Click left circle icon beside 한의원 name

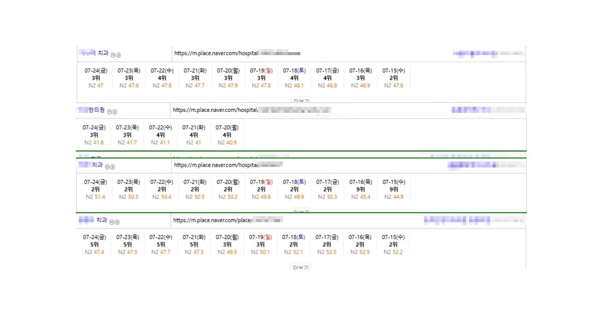point(109,112)
